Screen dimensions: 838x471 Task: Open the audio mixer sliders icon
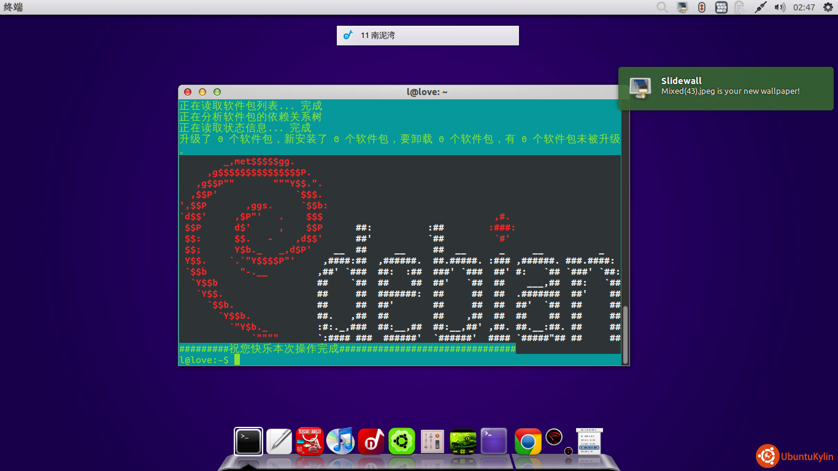pyautogui.click(x=432, y=442)
